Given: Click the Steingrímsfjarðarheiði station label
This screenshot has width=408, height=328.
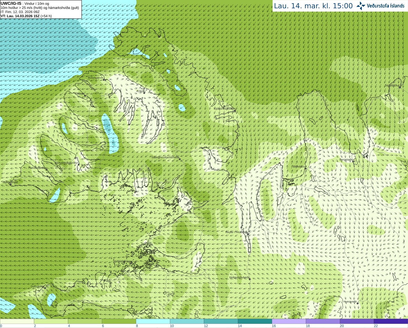Looking at the screenshot, I should pyautogui.click(x=165, y=157).
